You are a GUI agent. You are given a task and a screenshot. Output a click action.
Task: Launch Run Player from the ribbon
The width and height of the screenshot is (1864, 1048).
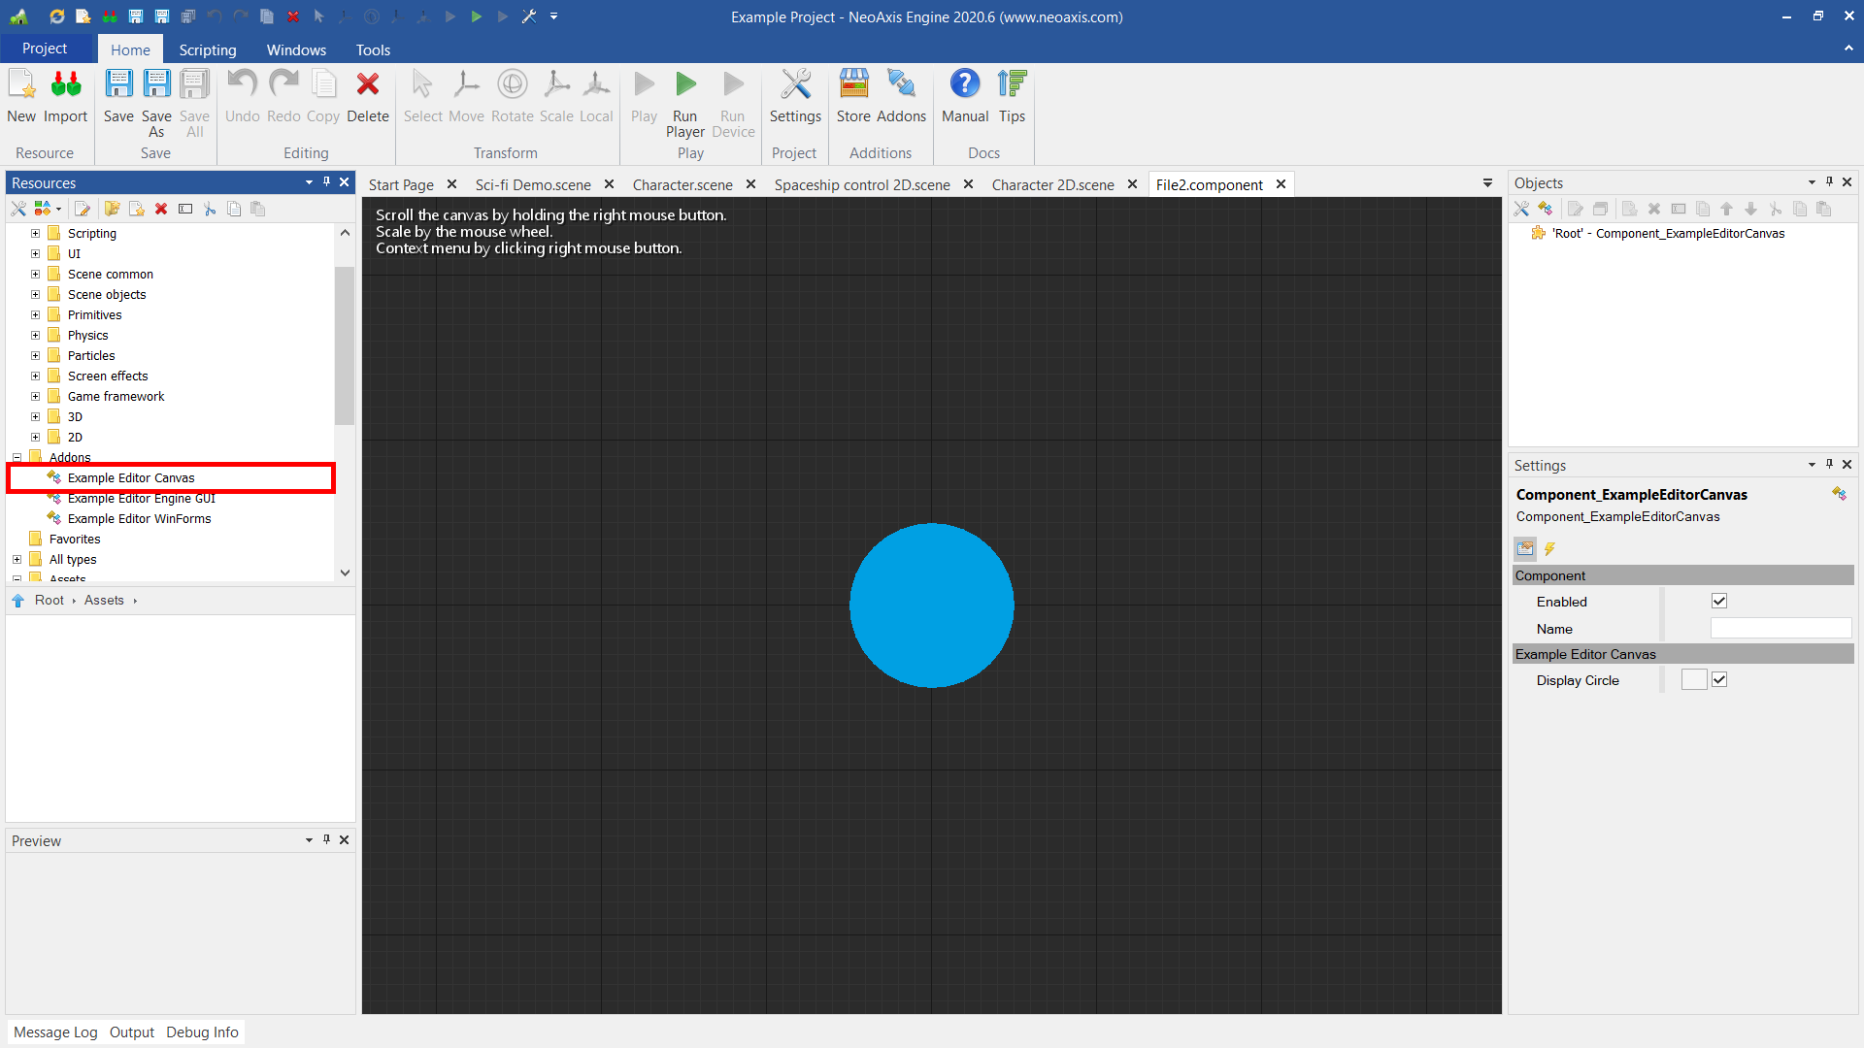tap(685, 85)
